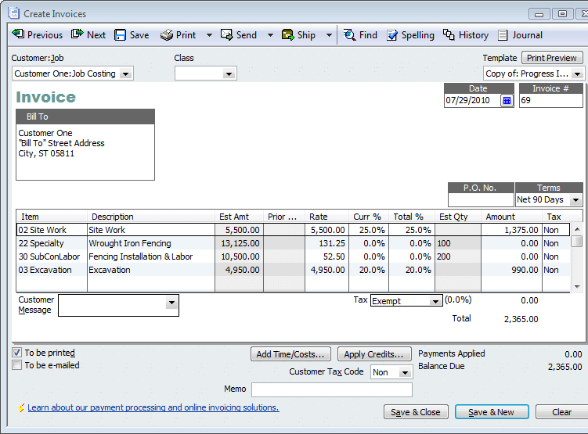Click the Send envelope icon
The width and height of the screenshot is (588, 434).
pyautogui.click(x=226, y=35)
